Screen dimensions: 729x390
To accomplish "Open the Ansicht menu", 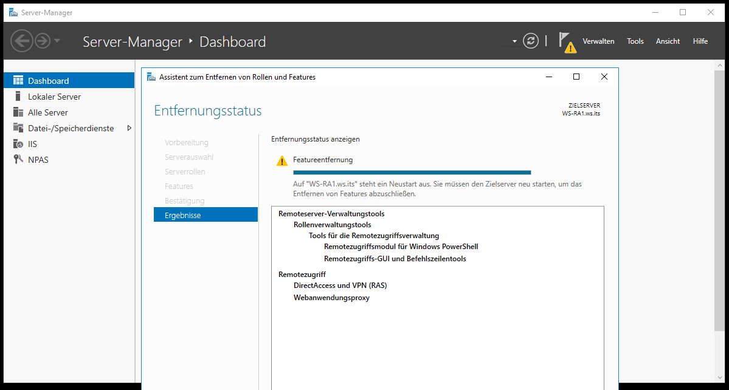I will click(668, 41).
